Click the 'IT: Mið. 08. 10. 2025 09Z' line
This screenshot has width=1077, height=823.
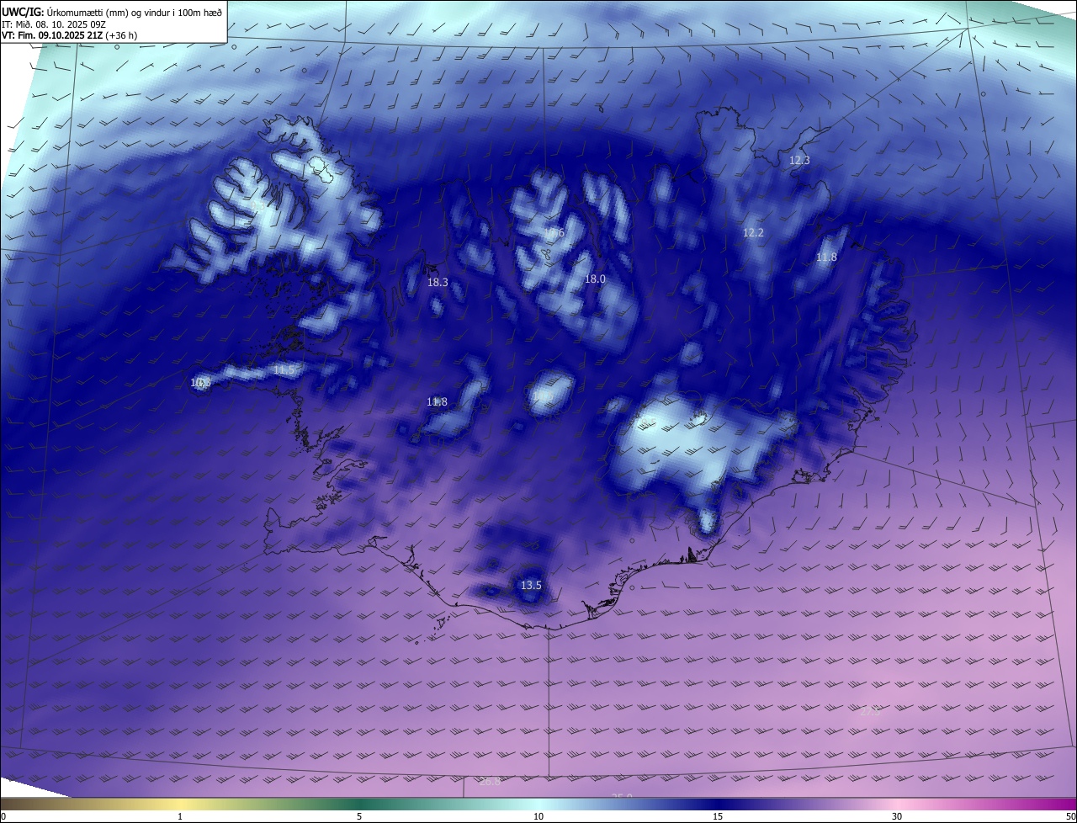[x=55, y=24]
